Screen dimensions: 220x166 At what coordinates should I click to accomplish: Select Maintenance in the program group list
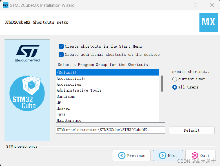[108, 120]
